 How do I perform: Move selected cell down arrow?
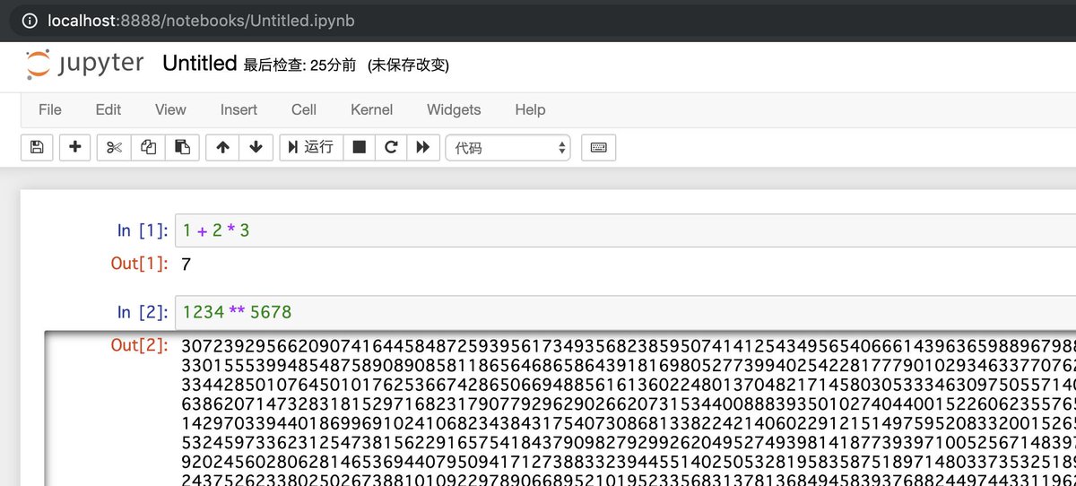click(x=256, y=147)
